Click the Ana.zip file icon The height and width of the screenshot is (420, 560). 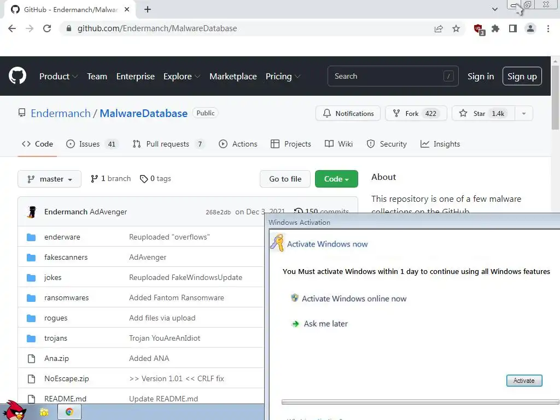tap(31, 359)
